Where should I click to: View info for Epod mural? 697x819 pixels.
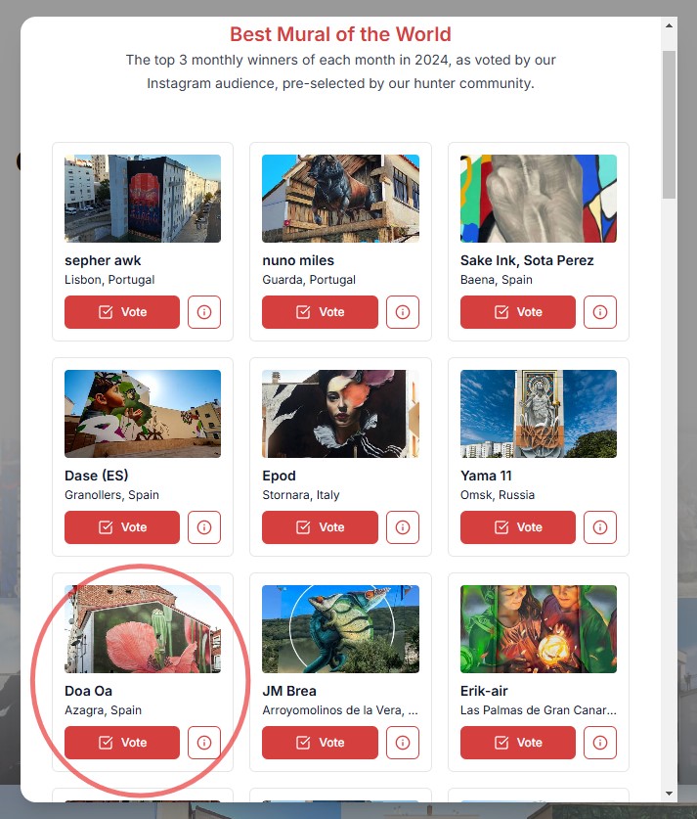(x=402, y=527)
